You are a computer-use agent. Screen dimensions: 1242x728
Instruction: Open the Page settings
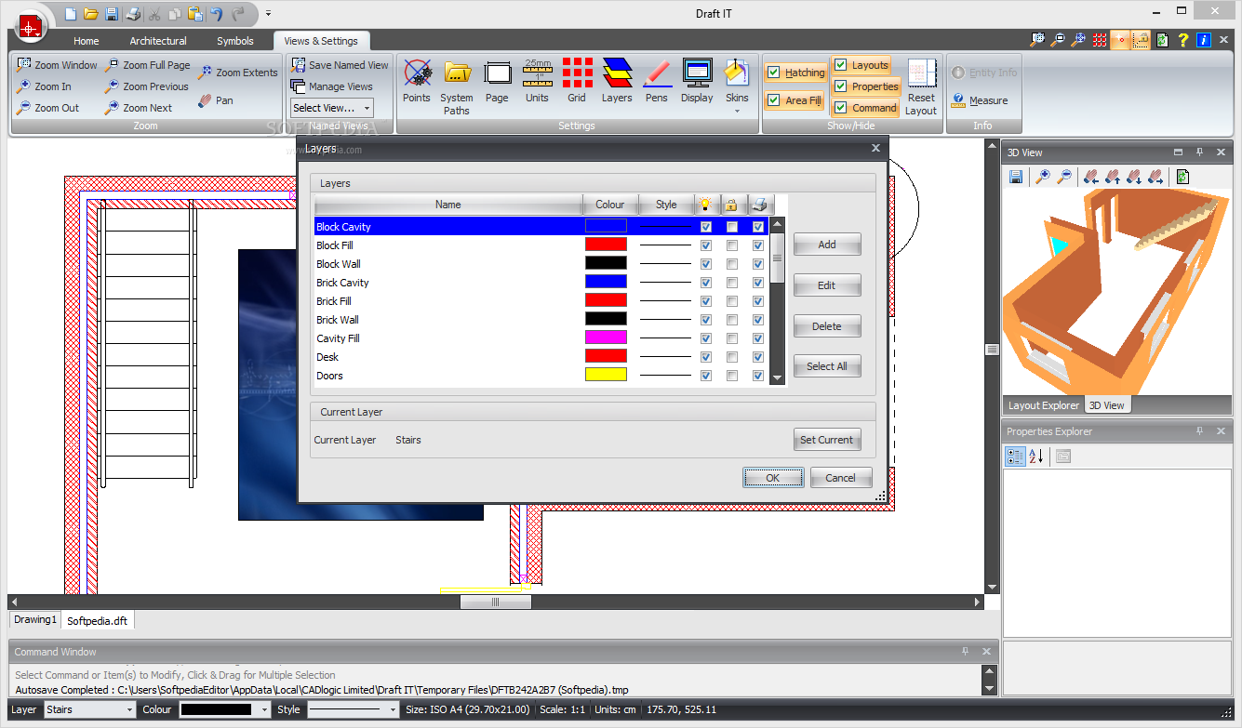(x=498, y=80)
